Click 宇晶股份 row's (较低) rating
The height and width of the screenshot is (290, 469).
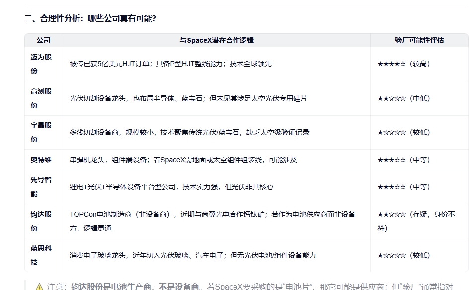(403, 132)
